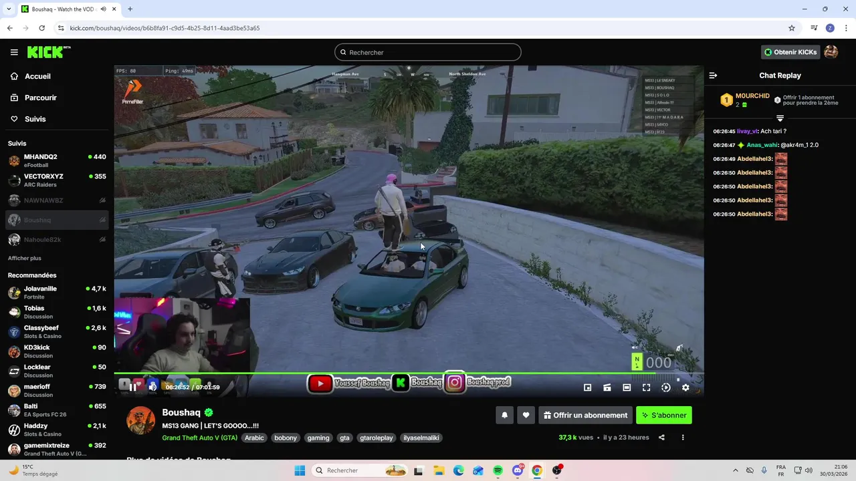Screen dimensions: 856x481
Task: Open KD3kick recommended channel
Action: (57, 351)
